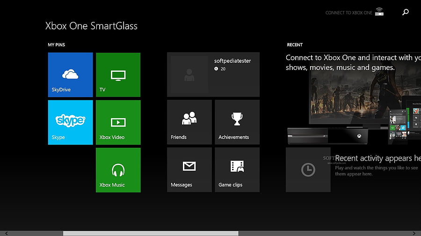Click the profile avatar placeholder picture
This screenshot has width=421, height=236.
(189, 75)
